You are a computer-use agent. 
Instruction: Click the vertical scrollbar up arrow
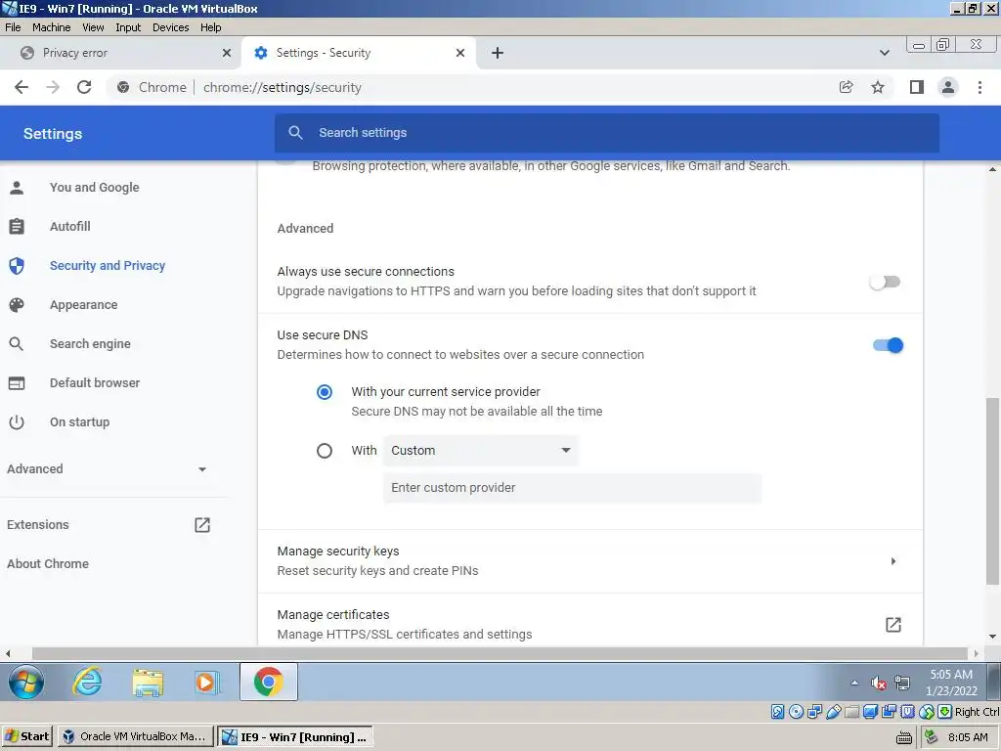[x=993, y=169]
